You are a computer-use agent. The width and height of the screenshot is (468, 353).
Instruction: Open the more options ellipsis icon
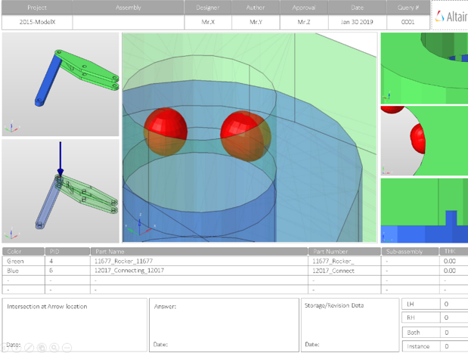pyautogui.click(x=67, y=348)
